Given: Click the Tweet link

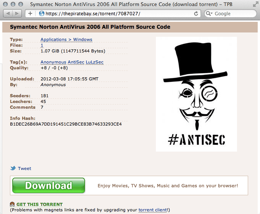Looking at the screenshot, I should [x=25, y=168].
